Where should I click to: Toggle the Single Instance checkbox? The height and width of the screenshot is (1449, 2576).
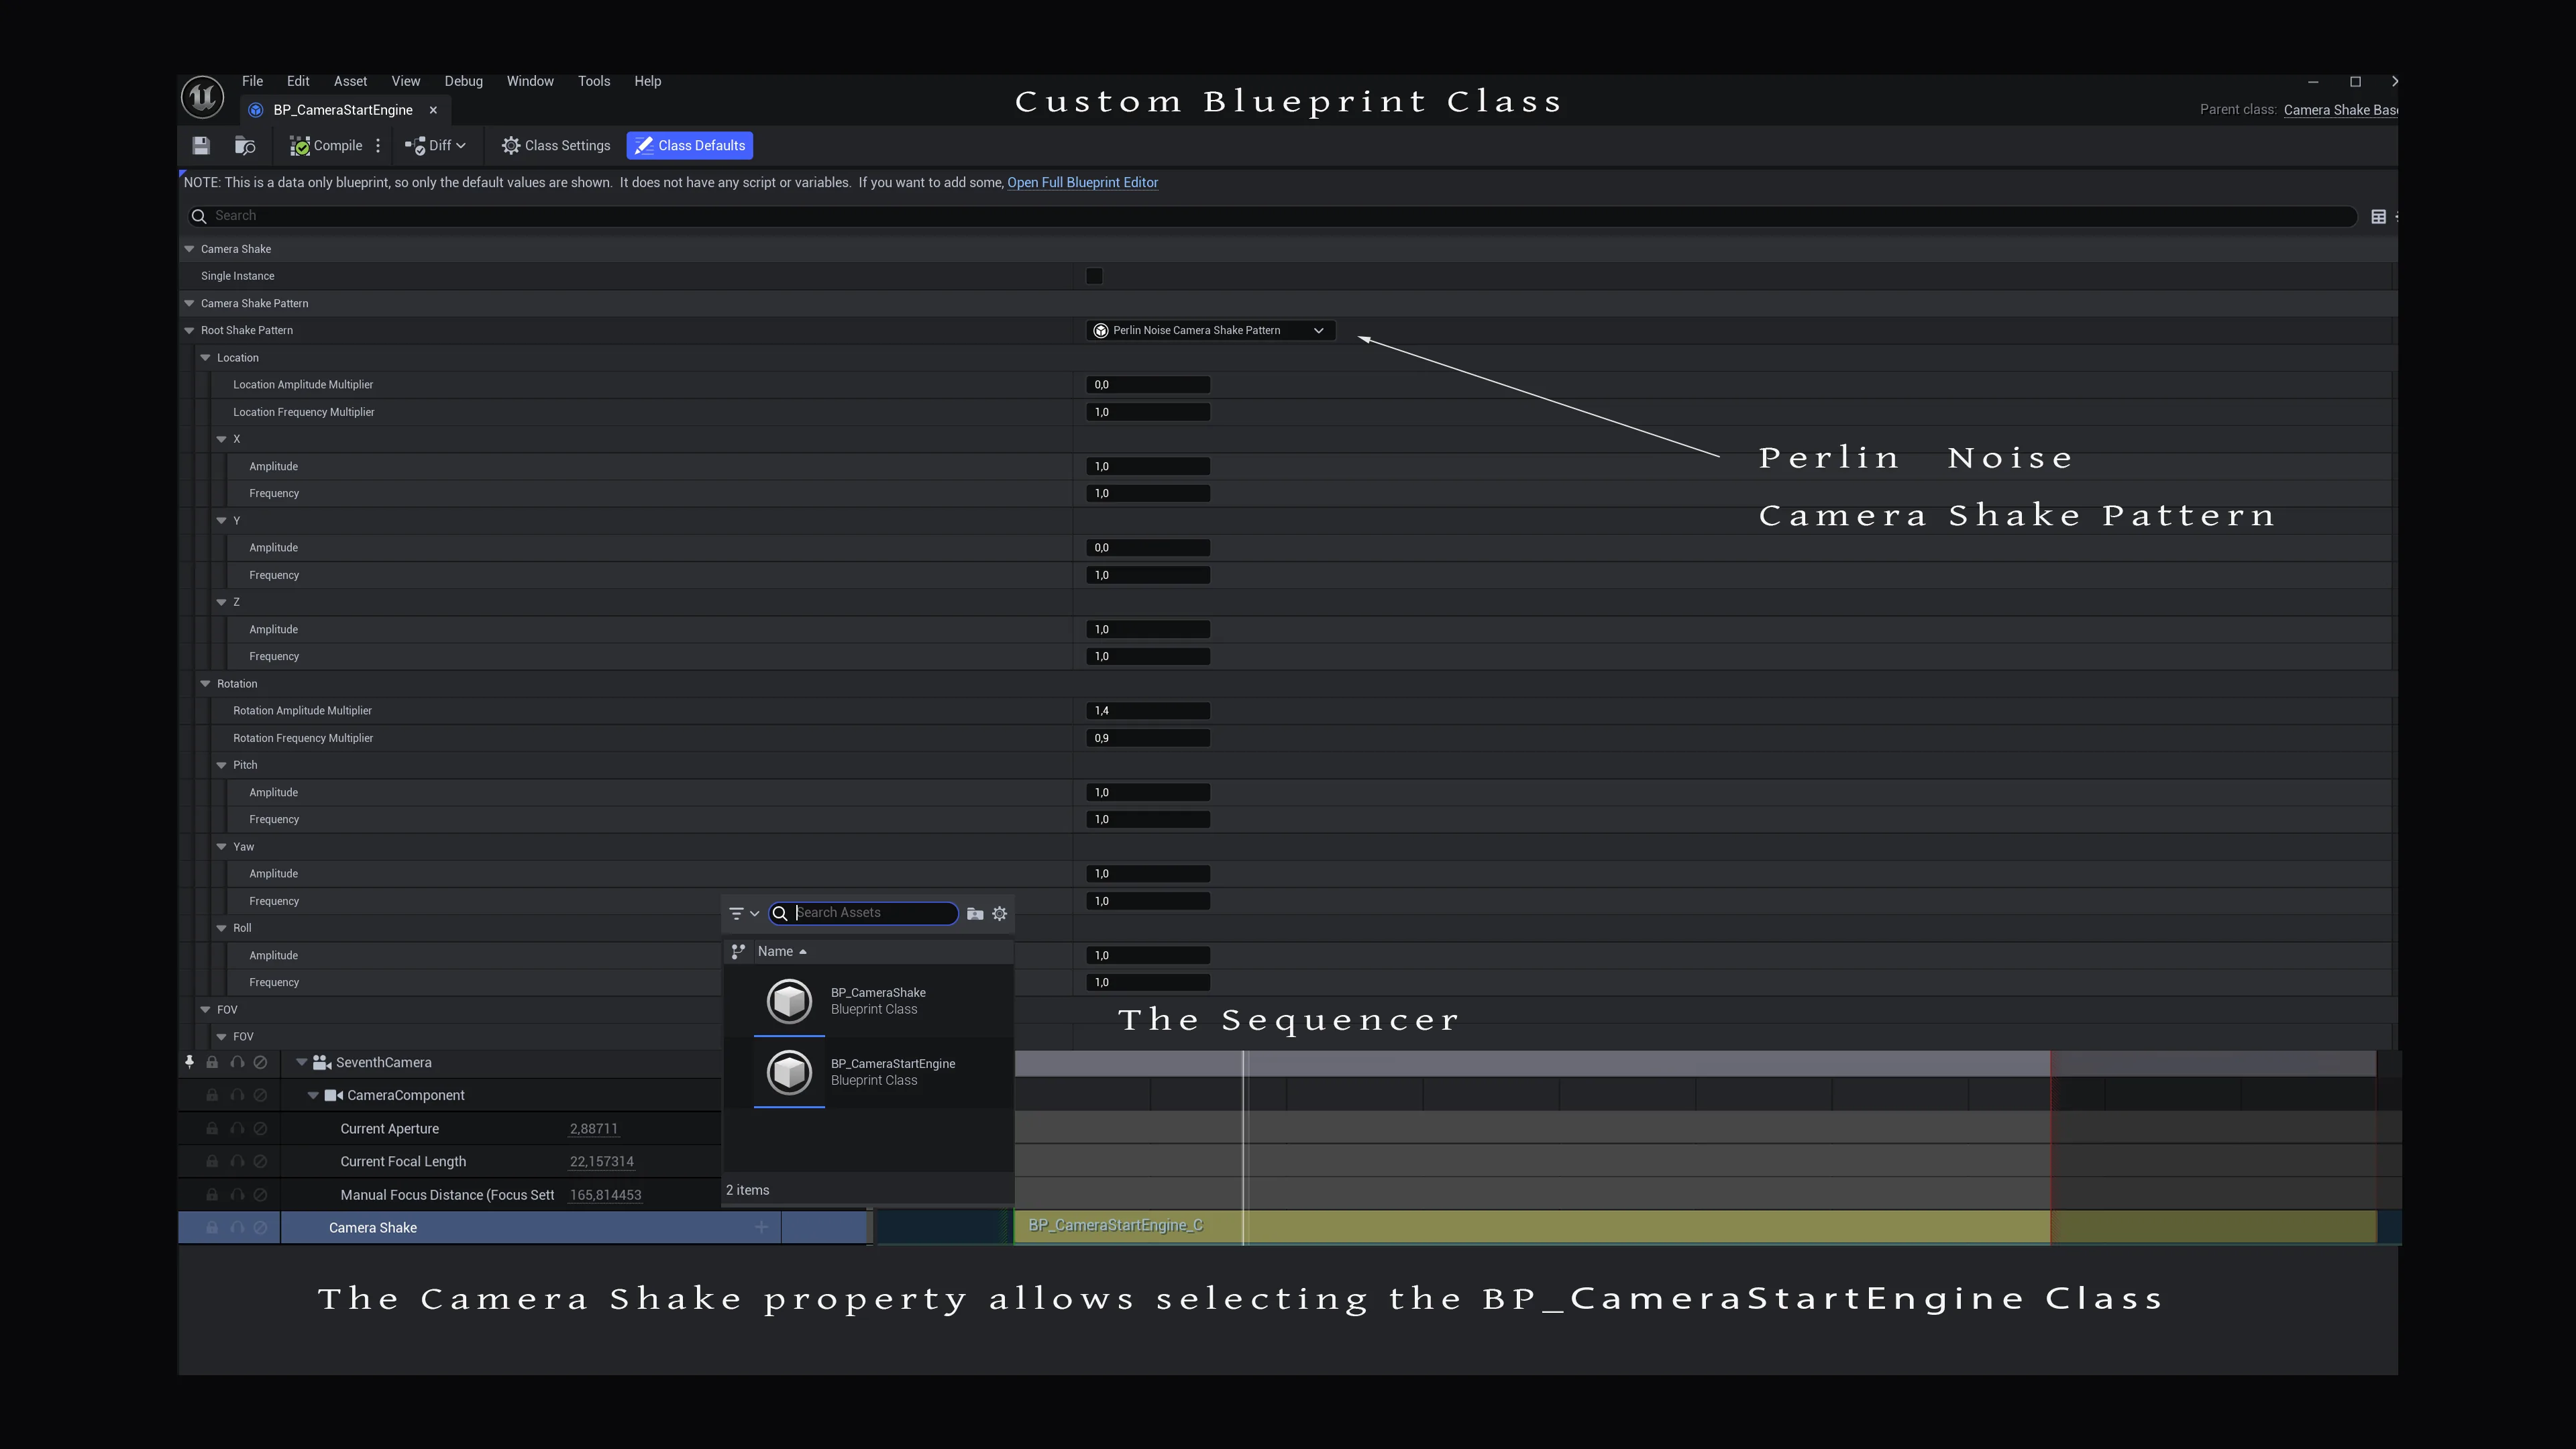pyautogui.click(x=1094, y=276)
